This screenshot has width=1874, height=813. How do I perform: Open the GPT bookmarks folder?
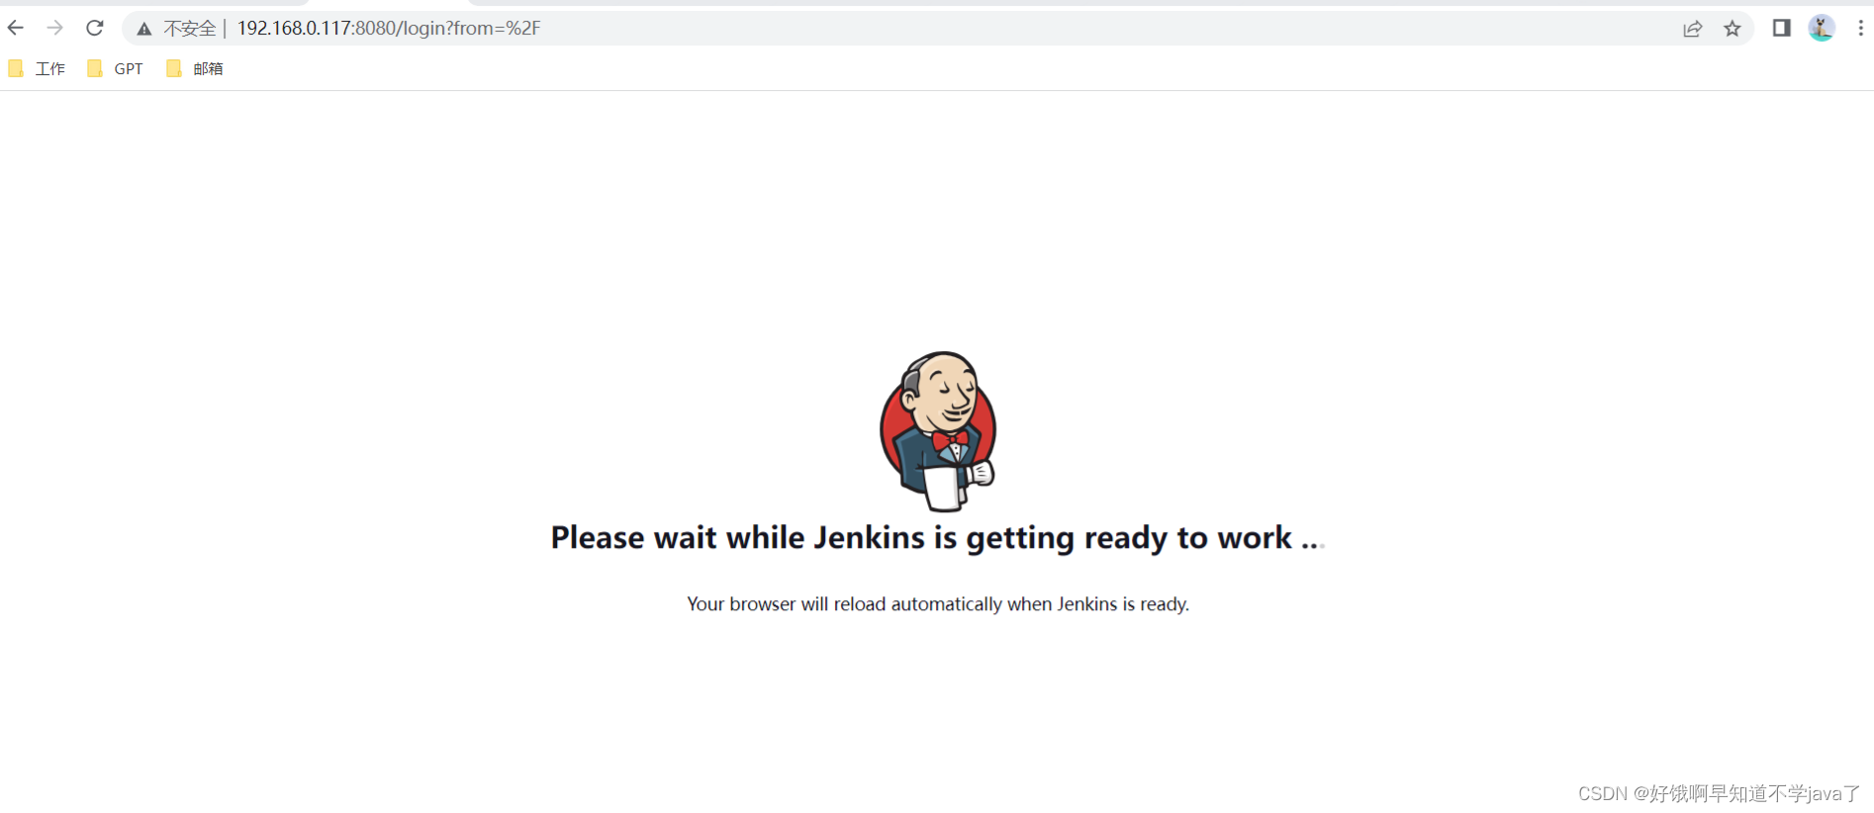coord(116,68)
